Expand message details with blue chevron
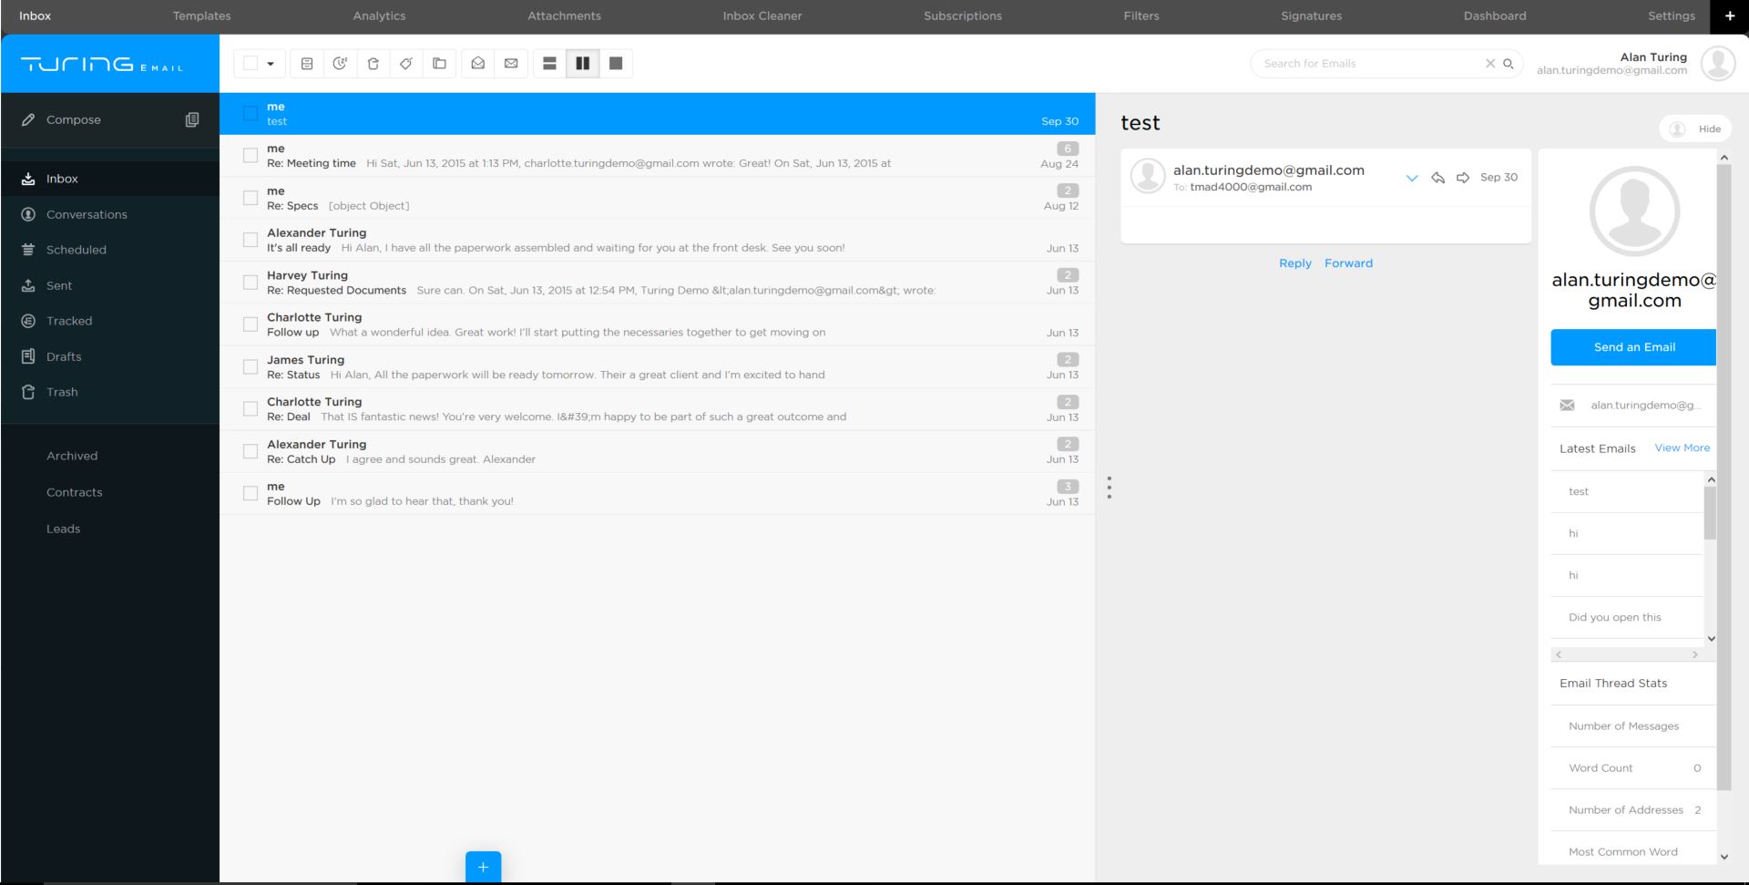Image resolution: width=1749 pixels, height=885 pixels. point(1412,178)
